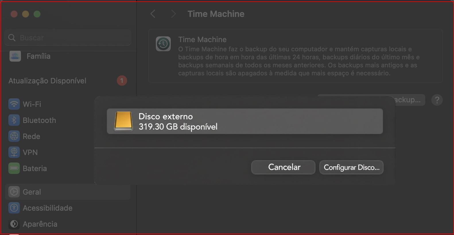This screenshot has width=454, height=235.
Task: Click Configurar Disco to set up backup
Action: (x=351, y=167)
